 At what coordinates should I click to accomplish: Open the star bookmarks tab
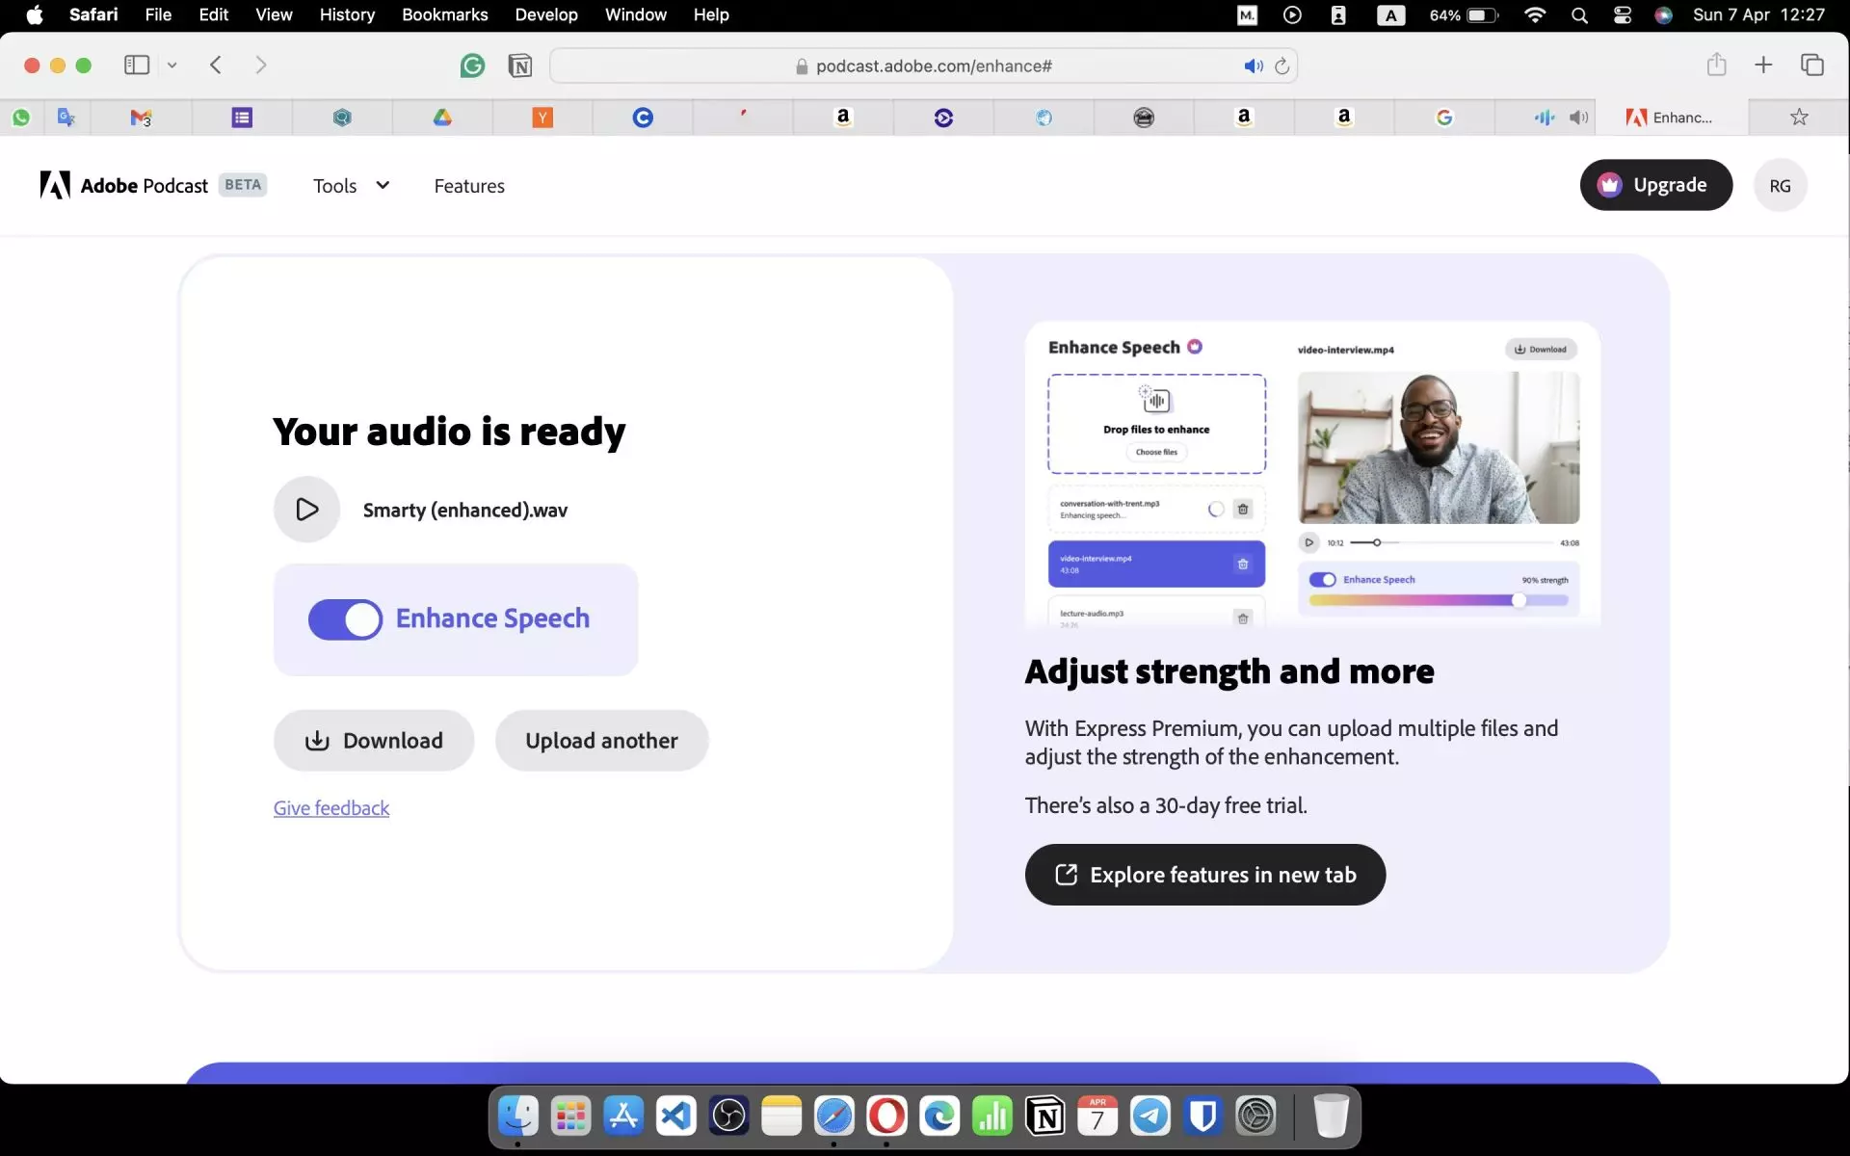coord(1799,118)
